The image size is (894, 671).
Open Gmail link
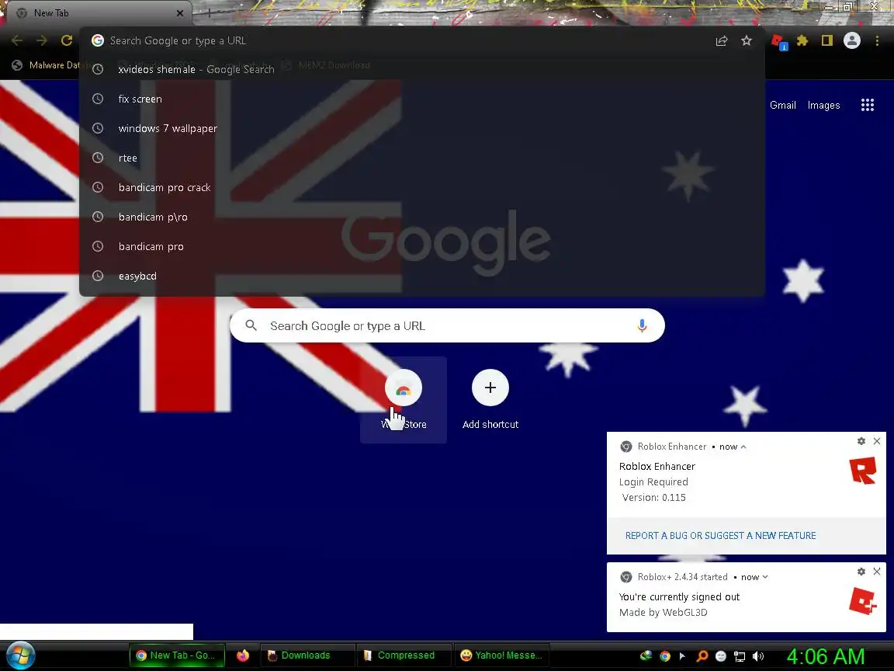click(782, 105)
